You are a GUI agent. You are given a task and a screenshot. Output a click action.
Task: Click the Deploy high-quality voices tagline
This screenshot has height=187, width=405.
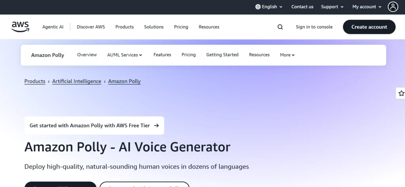coord(136,166)
